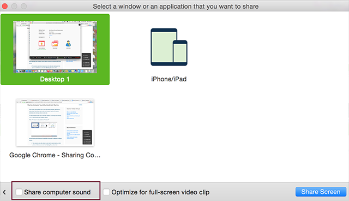Screen dimensions: 349x201
Task: Select the Google Chrome window thumbnail
Action: tap(55, 122)
